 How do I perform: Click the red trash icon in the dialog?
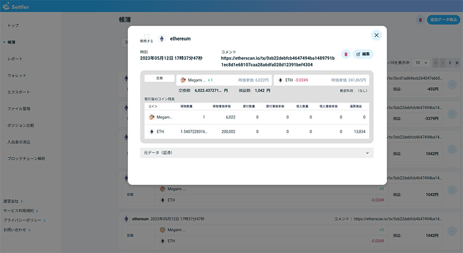pos(346,54)
